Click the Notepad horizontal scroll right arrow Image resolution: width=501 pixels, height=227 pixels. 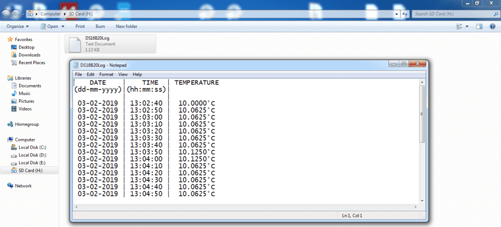tap(416, 207)
